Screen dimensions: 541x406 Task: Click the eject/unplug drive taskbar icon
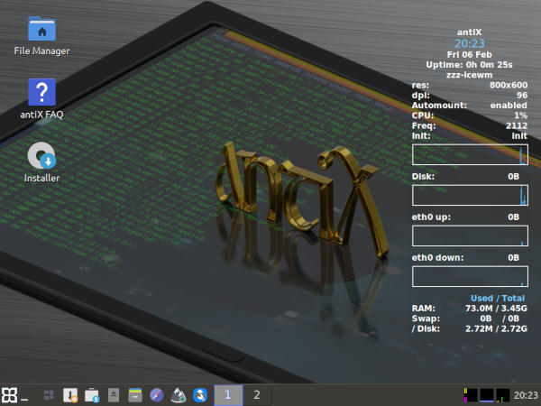[114, 394]
